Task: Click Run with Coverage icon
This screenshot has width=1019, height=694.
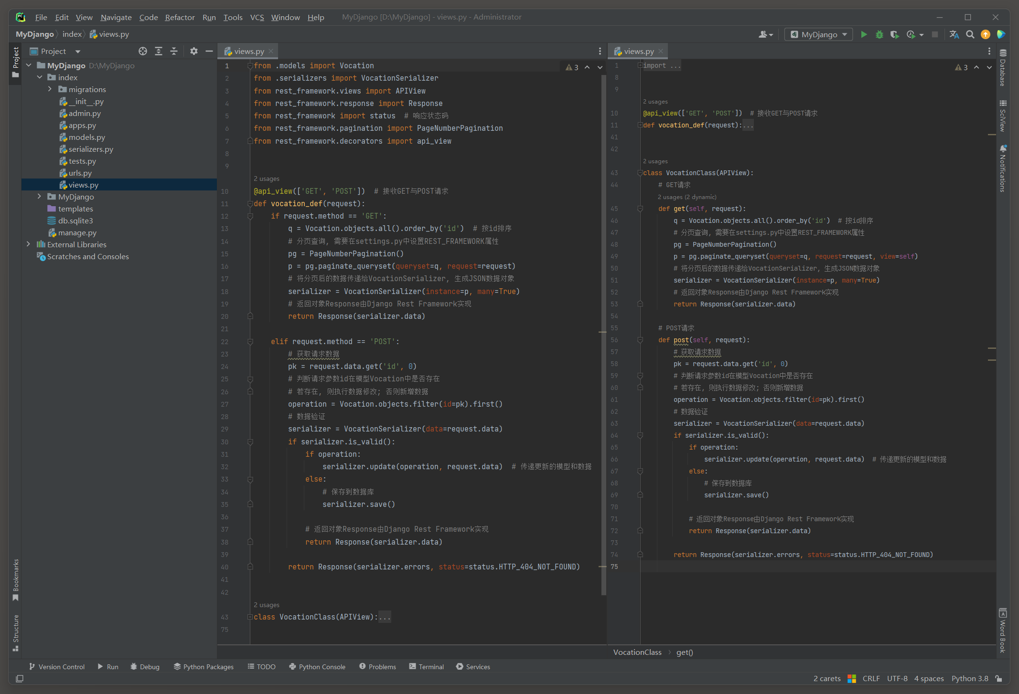Action: (894, 34)
